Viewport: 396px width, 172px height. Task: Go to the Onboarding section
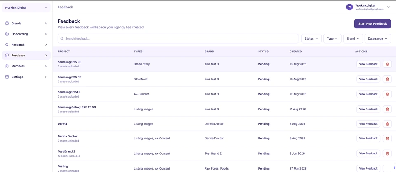[26, 34]
